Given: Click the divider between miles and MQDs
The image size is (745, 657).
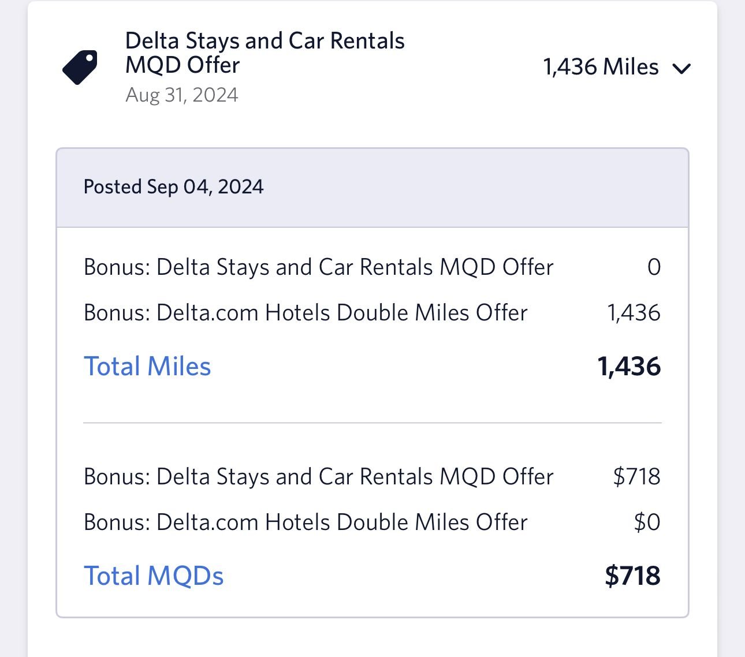Looking at the screenshot, I should (372, 423).
